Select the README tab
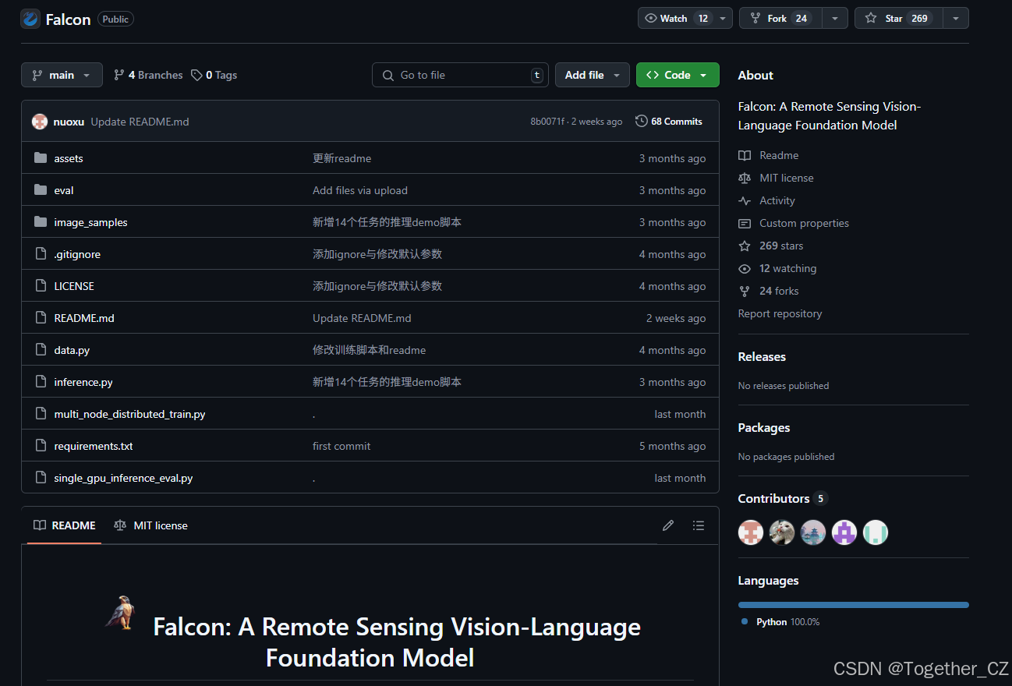Viewport: 1012px width, 686px height. tap(64, 525)
